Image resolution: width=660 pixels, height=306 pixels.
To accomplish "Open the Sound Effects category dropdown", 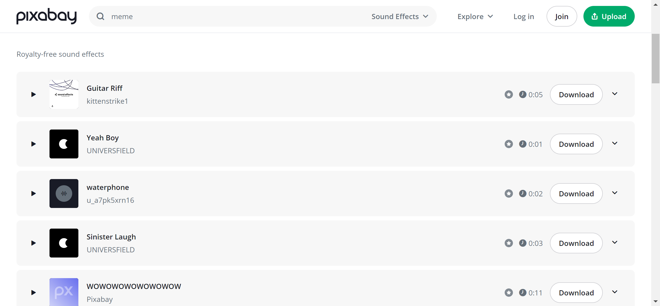I will point(400,17).
